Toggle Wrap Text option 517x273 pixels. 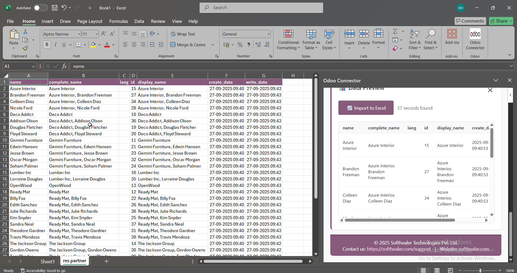point(183,34)
